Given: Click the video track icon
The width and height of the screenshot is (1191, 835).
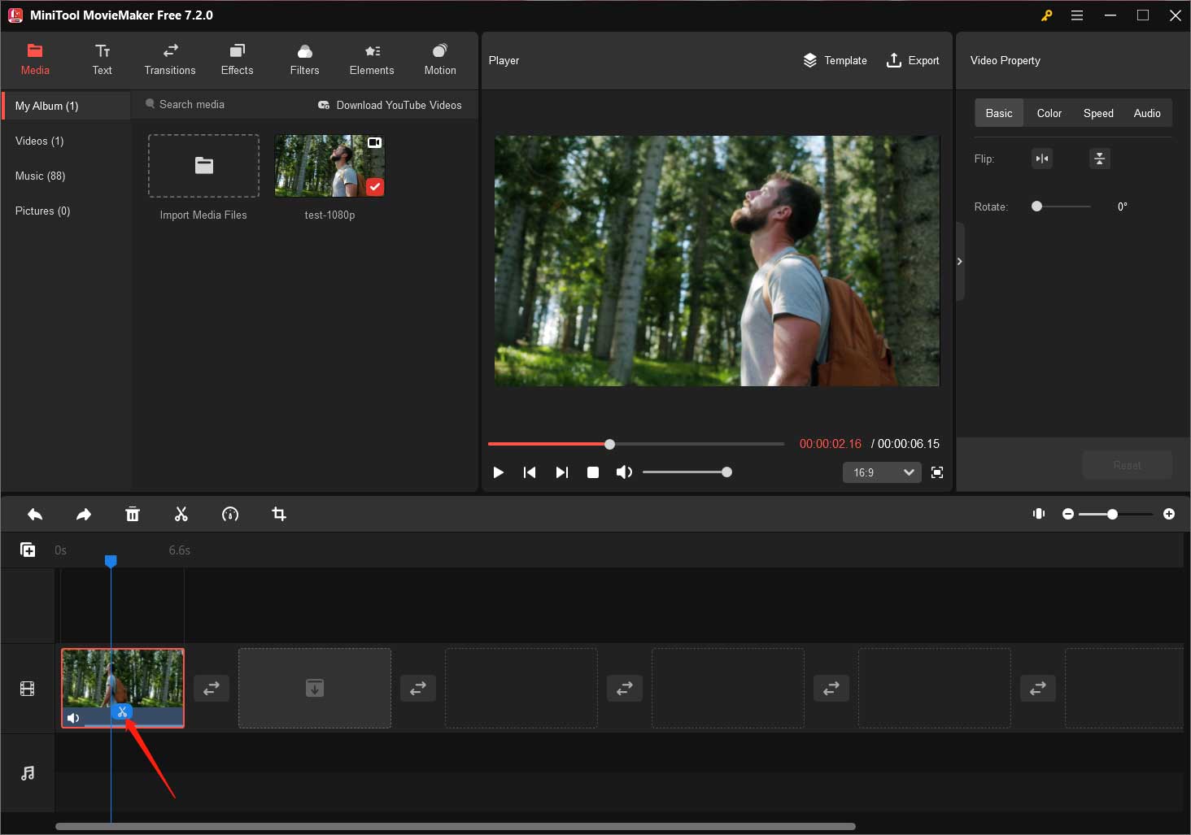Looking at the screenshot, I should pyautogui.click(x=28, y=689).
